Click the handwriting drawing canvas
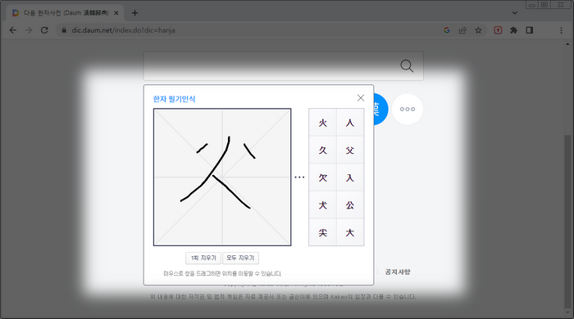The width and height of the screenshot is (574, 319). [x=222, y=177]
